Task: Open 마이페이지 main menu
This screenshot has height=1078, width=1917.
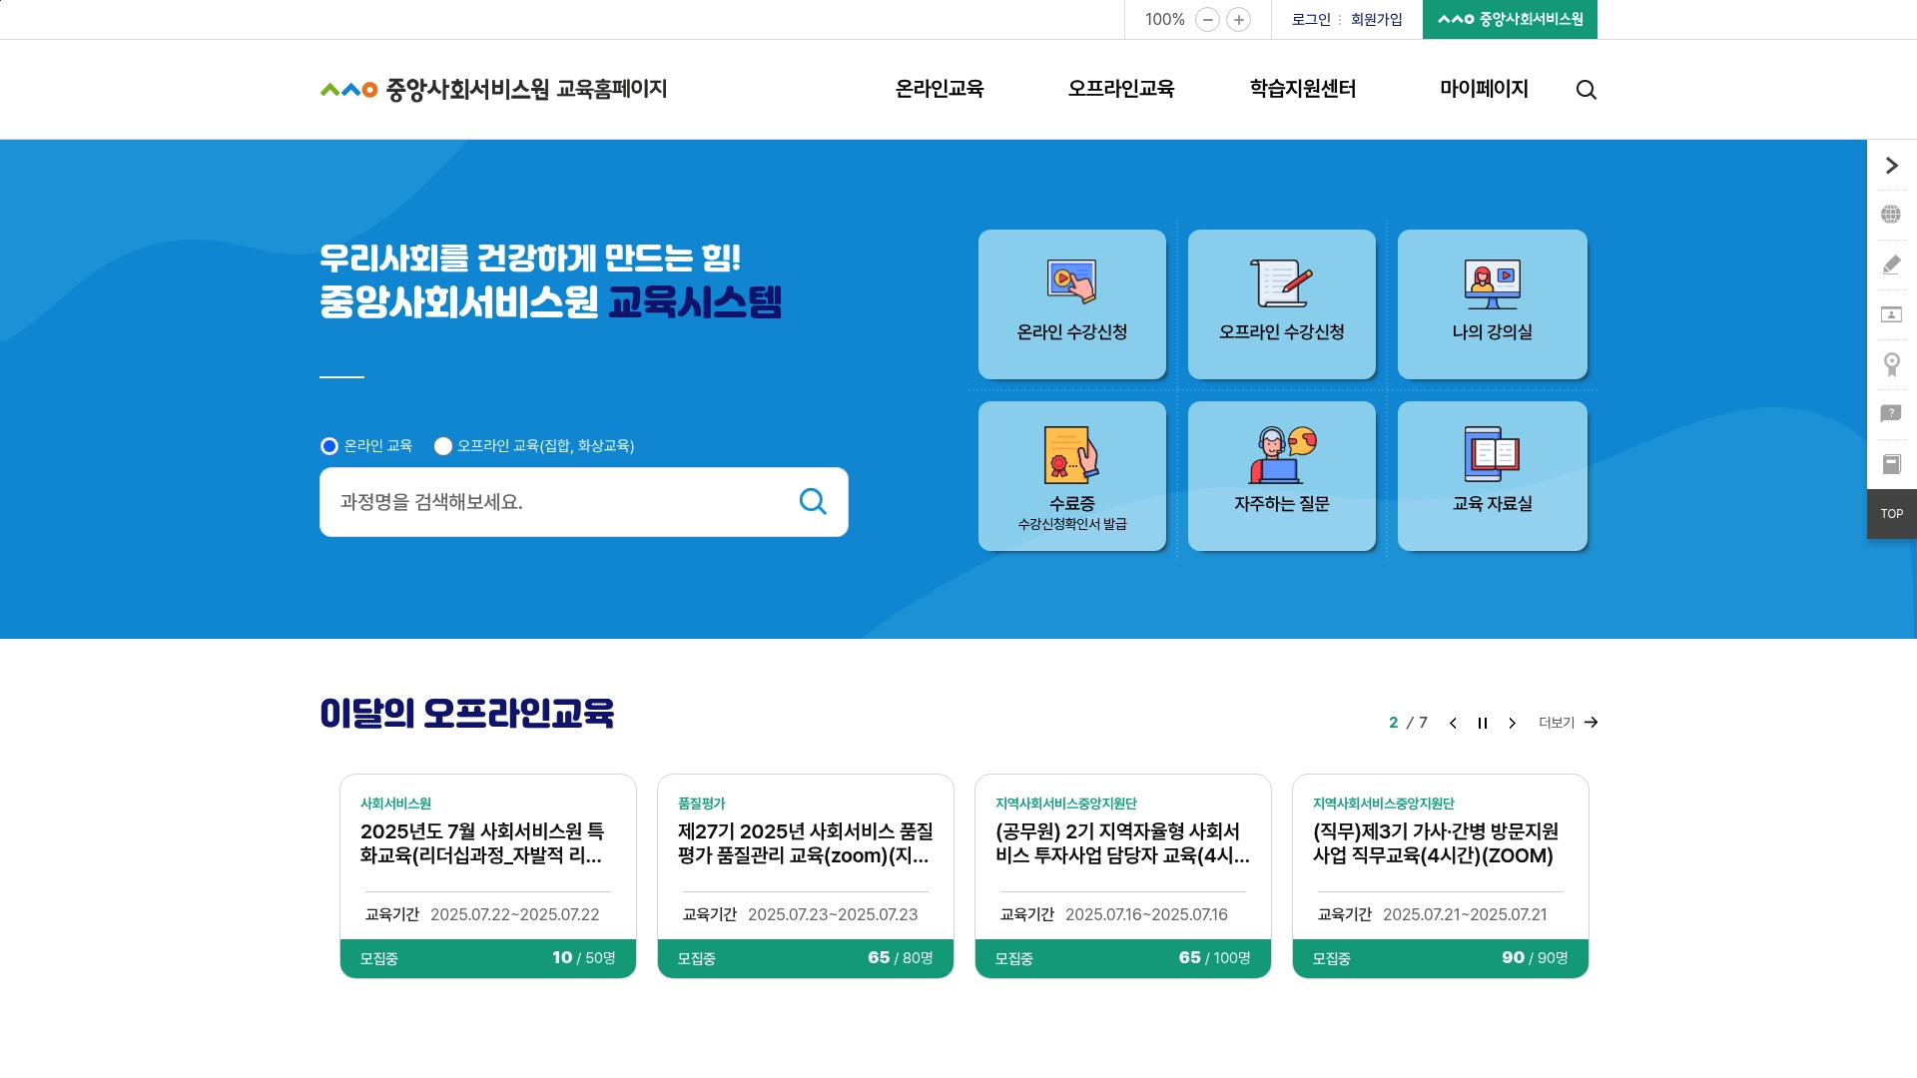Action: (x=1484, y=89)
